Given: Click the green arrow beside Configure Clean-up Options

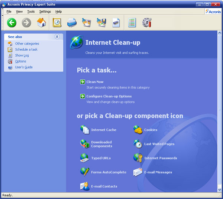Looking at the screenshot, I should 83,96.
